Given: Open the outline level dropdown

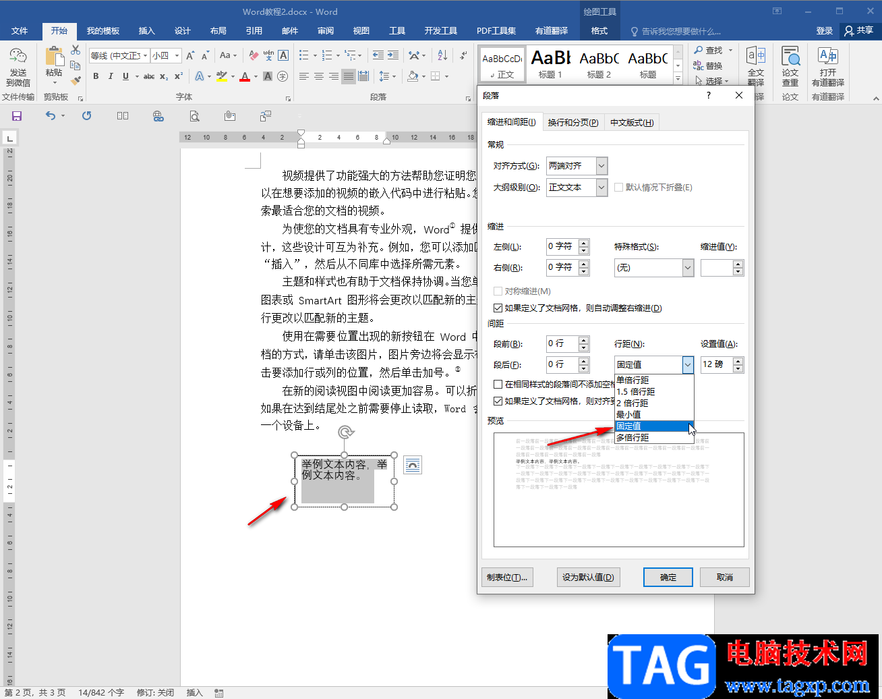Looking at the screenshot, I should pos(601,188).
